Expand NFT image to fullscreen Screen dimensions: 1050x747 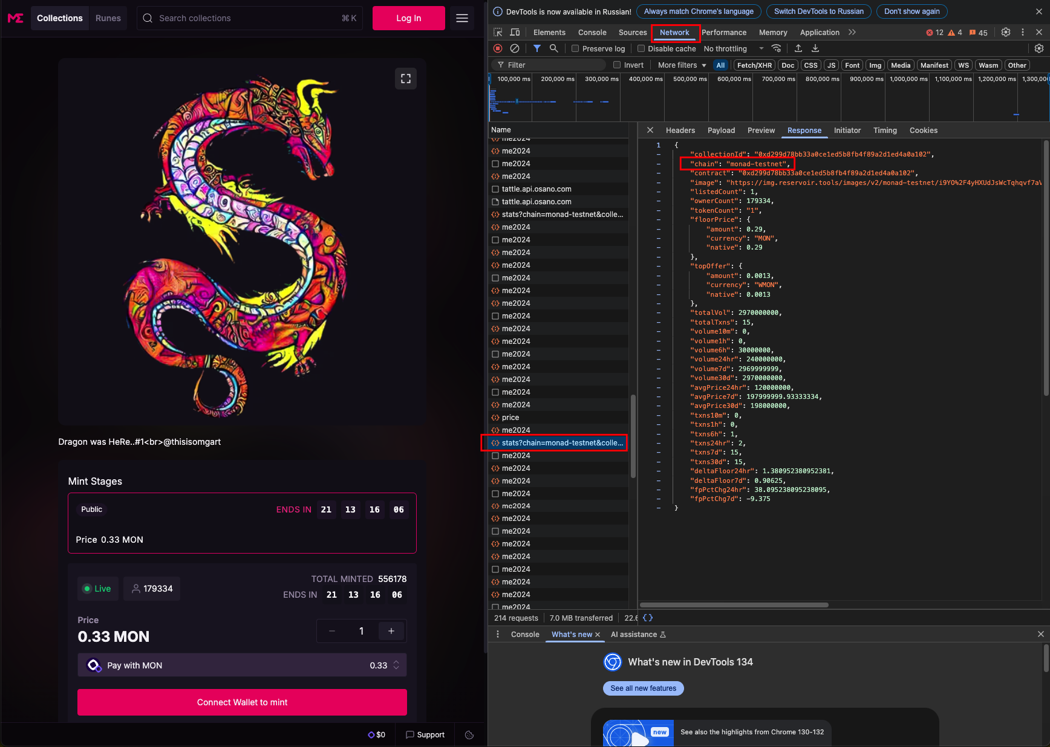406,79
